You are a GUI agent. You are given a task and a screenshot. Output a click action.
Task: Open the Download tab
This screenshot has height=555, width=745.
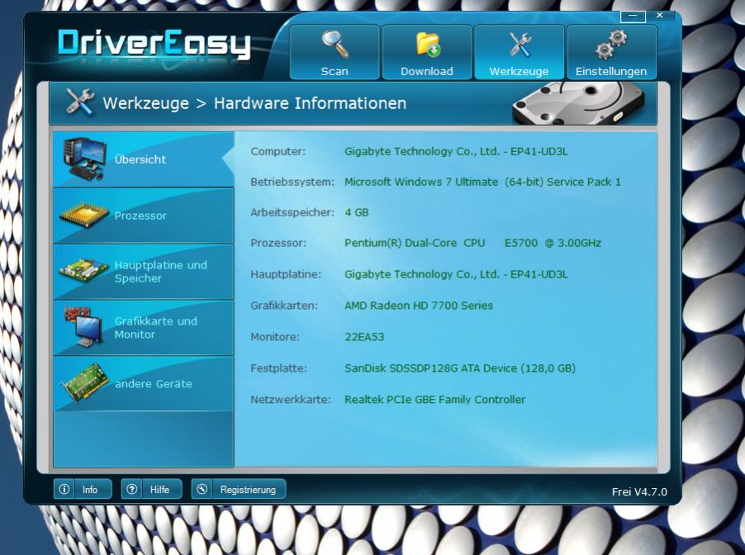click(427, 52)
